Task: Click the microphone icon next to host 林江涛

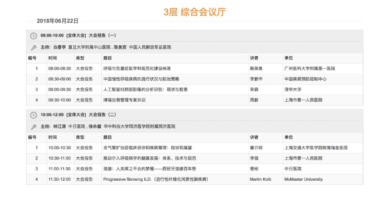Action: pyautogui.click(x=33, y=127)
